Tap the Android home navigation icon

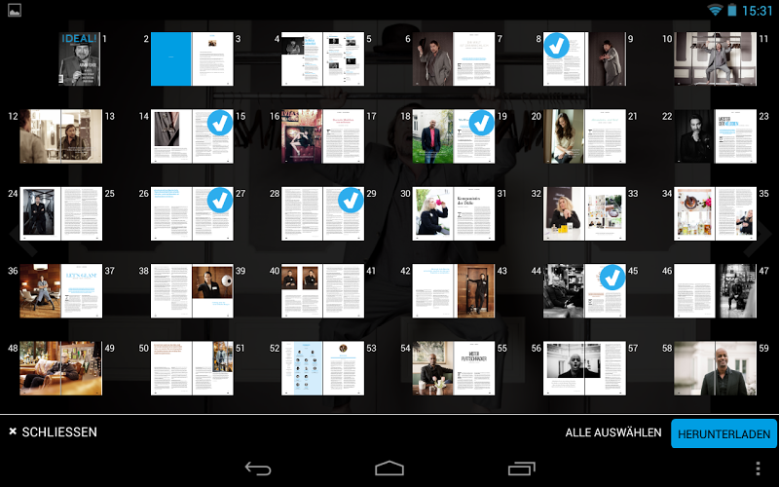(389, 468)
